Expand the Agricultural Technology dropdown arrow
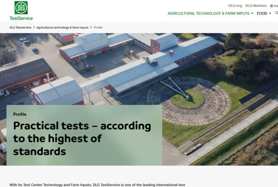 pyautogui.click(x=252, y=14)
